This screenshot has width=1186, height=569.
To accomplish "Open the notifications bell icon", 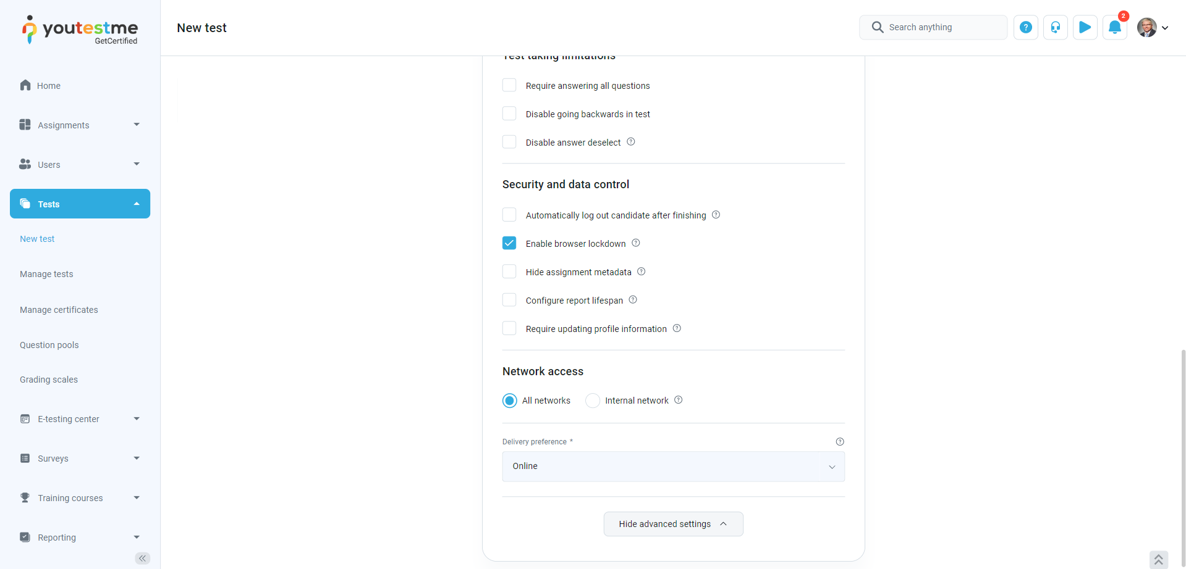I will [1114, 28].
